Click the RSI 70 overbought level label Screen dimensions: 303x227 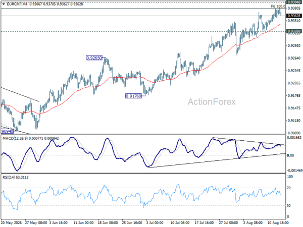288,188
